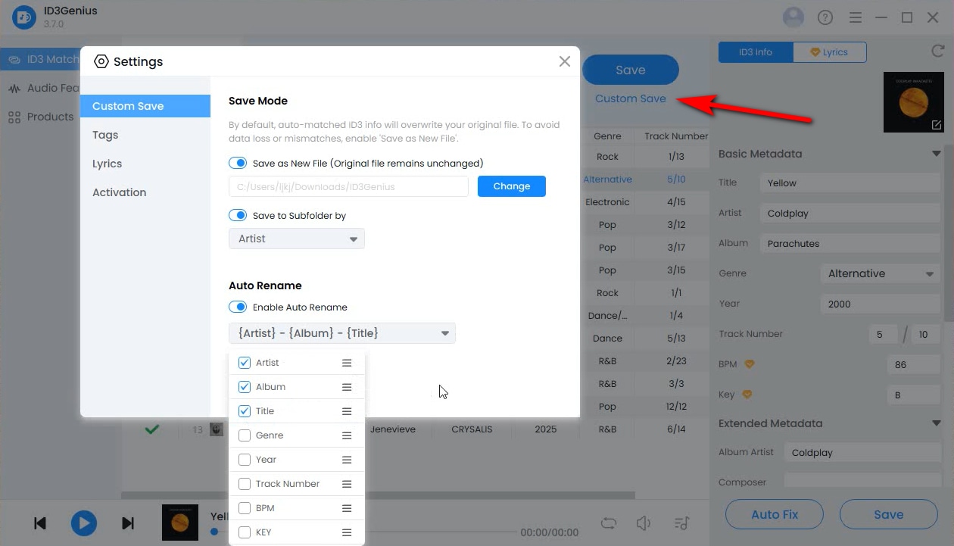Open the help question mark icon
The width and height of the screenshot is (954, 546).
tap(825, 17)
